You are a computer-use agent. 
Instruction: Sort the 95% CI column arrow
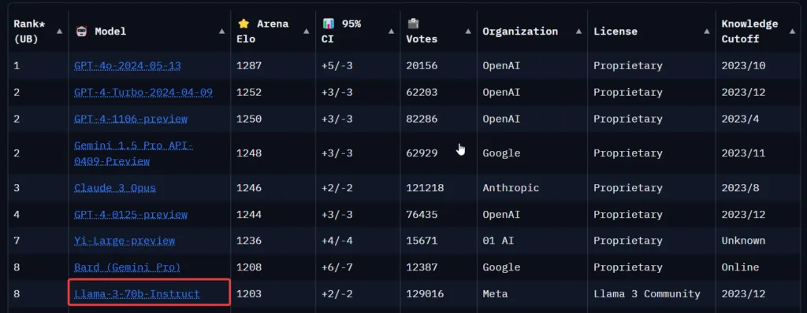[x=391, y=31]
